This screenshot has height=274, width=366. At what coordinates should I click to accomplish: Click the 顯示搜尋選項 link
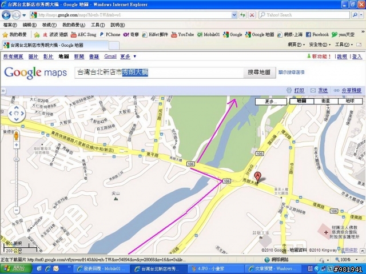[x=291, y=72]
